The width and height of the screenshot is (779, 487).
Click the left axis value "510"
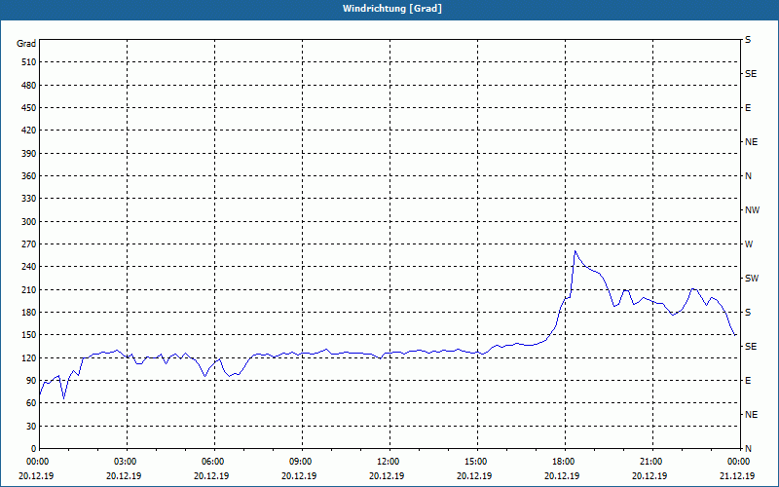(x=29, y=62)
